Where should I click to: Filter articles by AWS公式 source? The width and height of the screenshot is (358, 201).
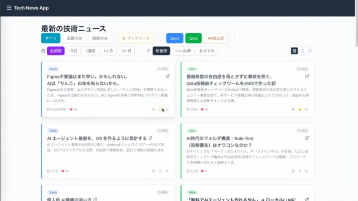[216, 38]
